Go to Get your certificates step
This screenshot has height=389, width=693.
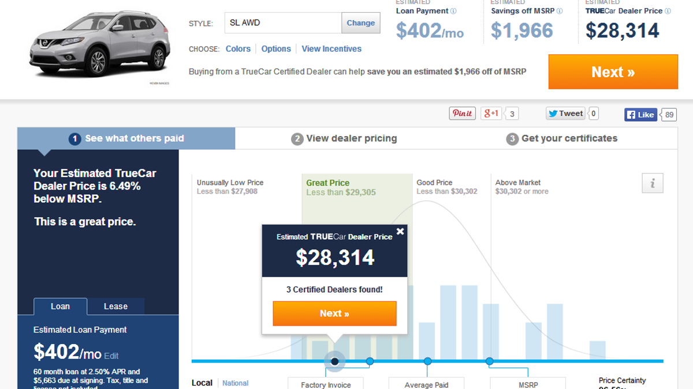[x=562, y=138]
